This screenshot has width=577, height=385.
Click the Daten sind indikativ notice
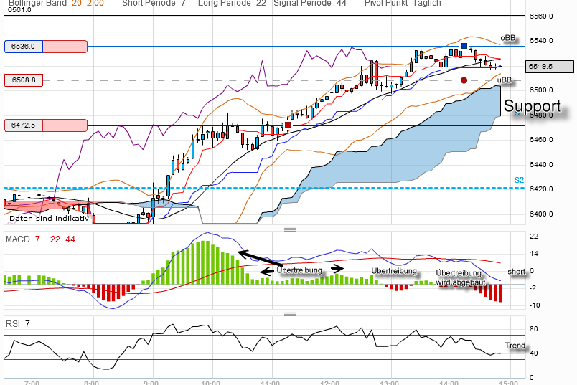[50, 219]
